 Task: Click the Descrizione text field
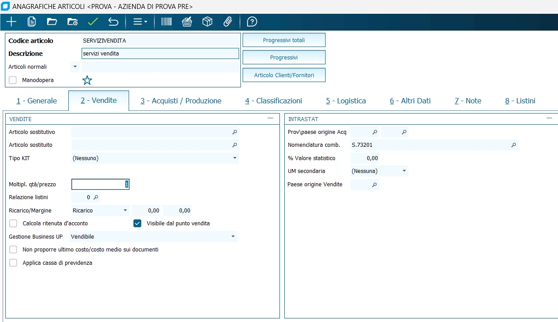pyautogui.click(x=160, y=54)
